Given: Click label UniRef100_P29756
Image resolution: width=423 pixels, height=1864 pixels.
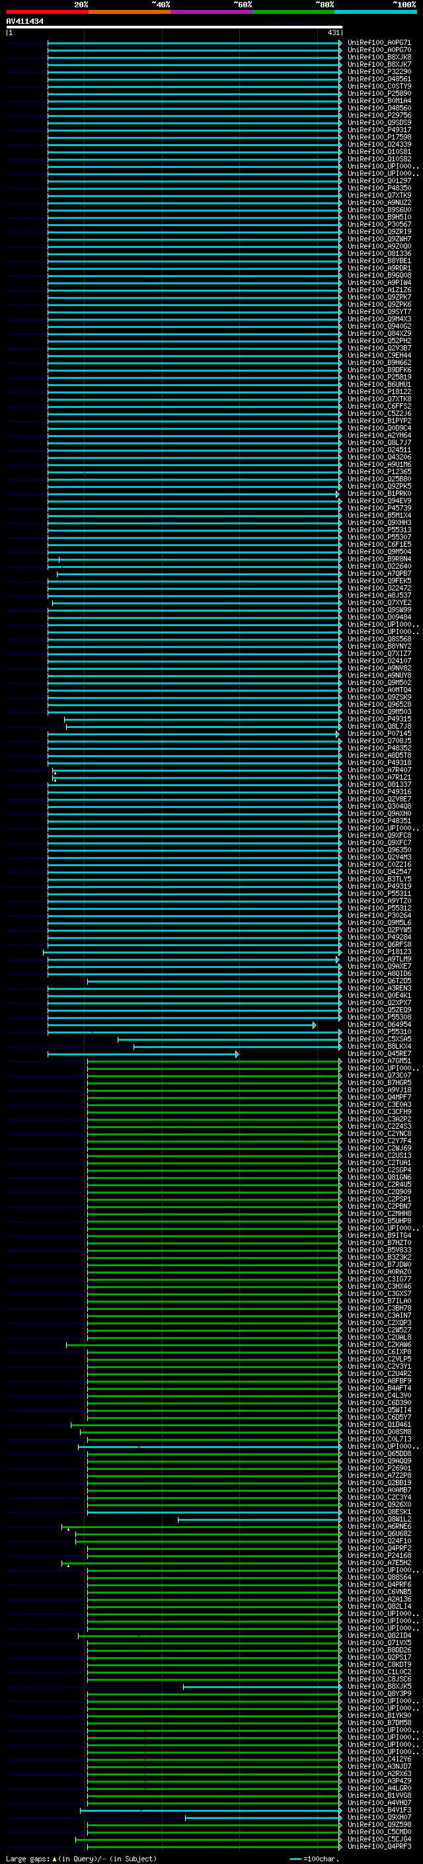Looking at the screenshot, I should [x=379, y=115].
